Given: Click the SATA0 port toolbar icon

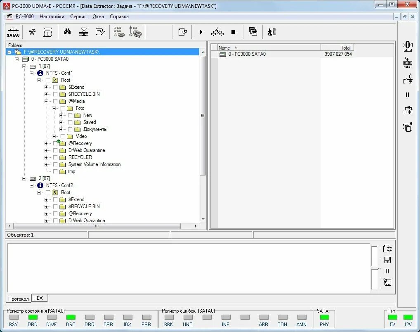Looking at the screenshot, I should click(x=13, y=32).
